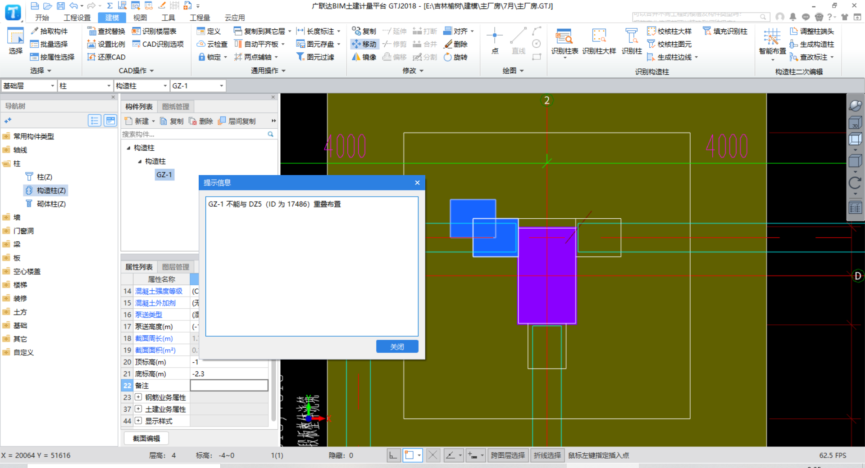The image size is (865, 468).
Task: Collapse the 构造柱 root tree node
Action: pos(128,148)
